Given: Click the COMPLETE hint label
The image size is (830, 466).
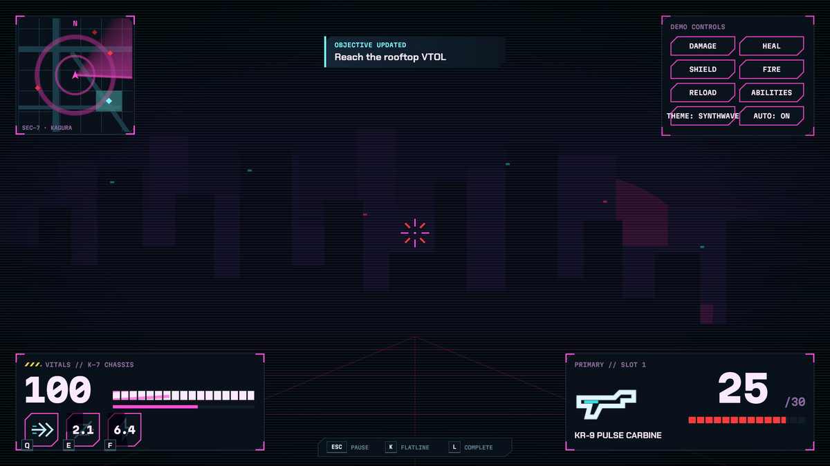Looking at the screenshot, I should 479,447.
